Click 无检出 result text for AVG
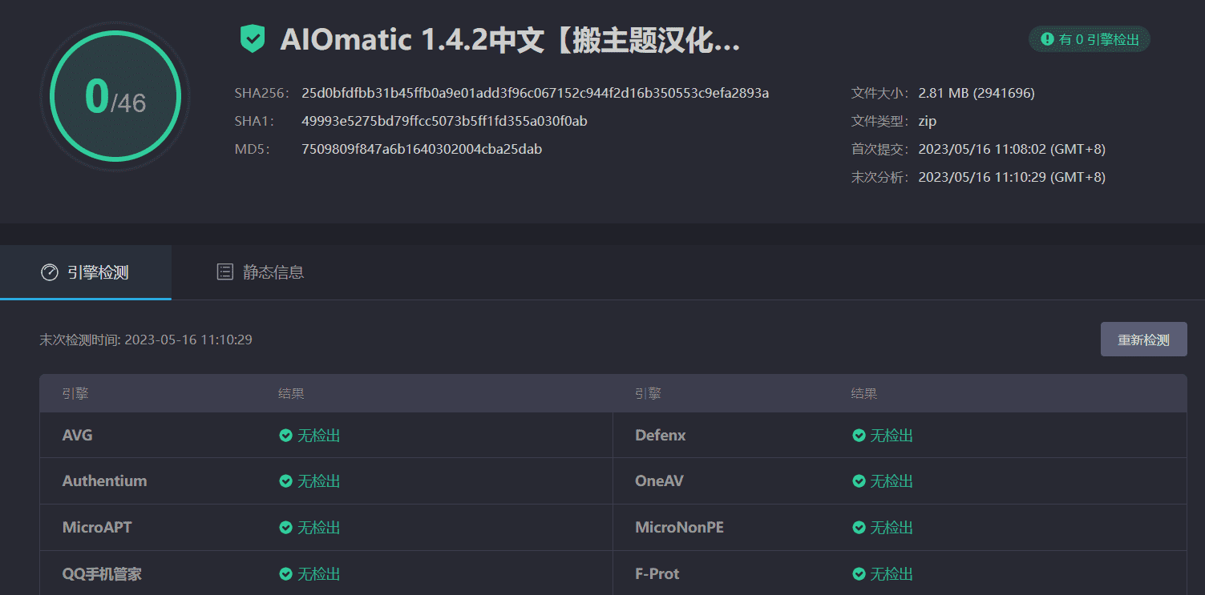The width and height of the screenshot is (1205, 595). point(319,436)
